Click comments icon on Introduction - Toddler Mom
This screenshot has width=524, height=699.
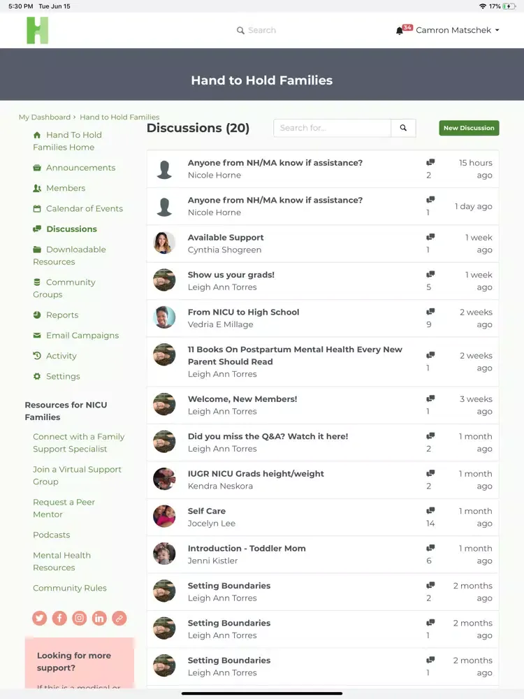(430, 548)
